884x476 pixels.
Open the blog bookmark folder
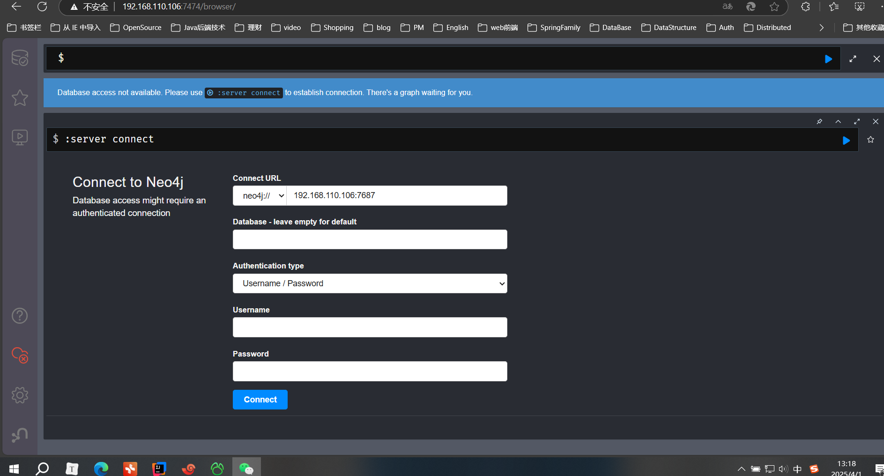[377, 28]
